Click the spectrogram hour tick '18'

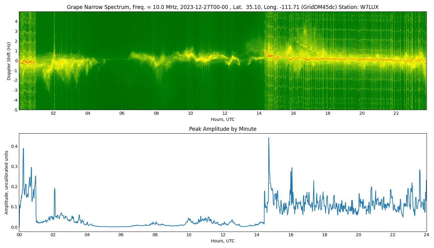coord(328,113)
